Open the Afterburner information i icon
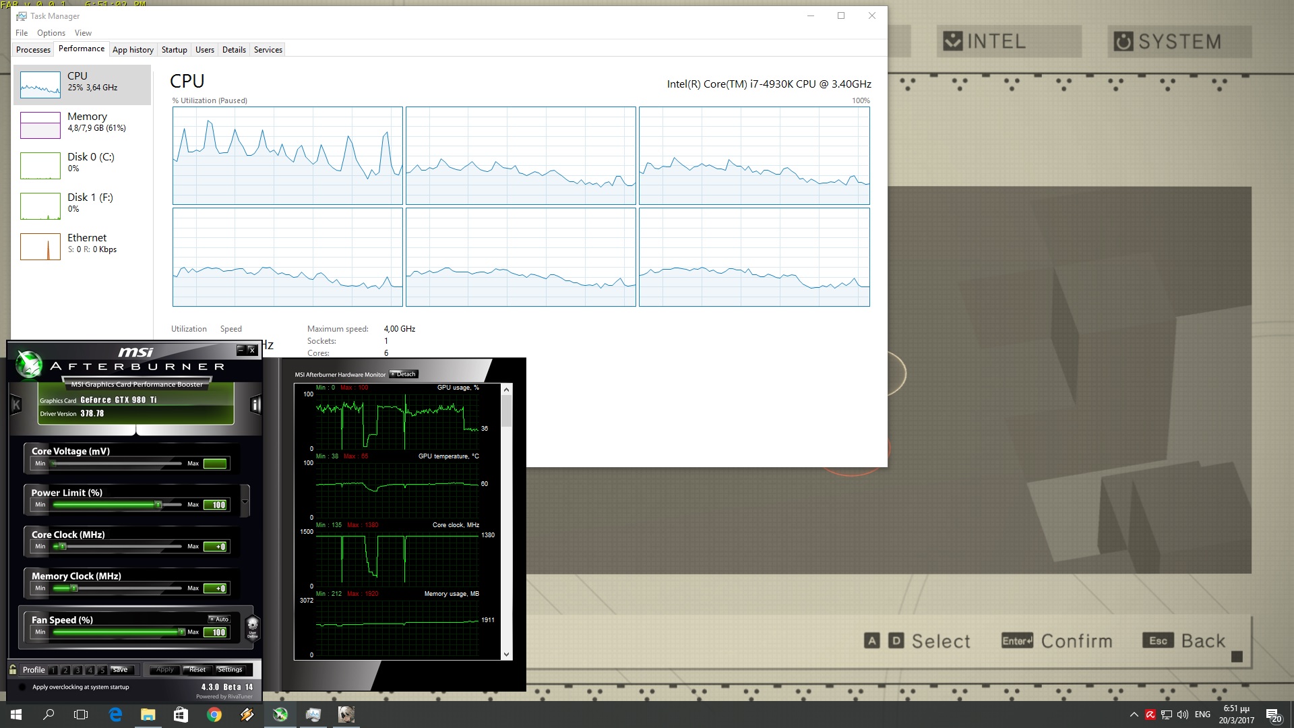 coord(255,404)
